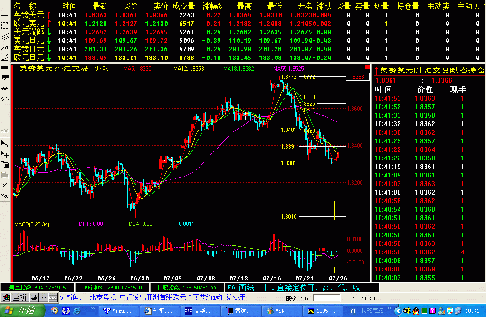Switch to the 1005... taskbar window
Image resolution: width=486 pixels, height=317 pixels.
point(323,311)
